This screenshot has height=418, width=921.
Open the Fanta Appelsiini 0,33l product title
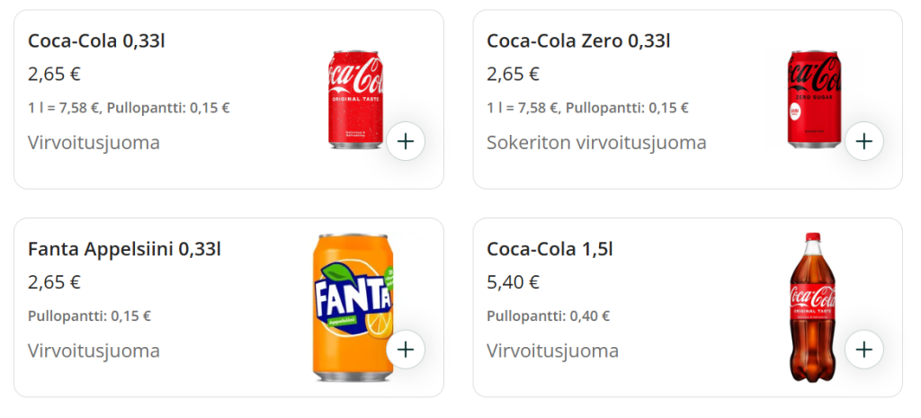coord(124,248)
